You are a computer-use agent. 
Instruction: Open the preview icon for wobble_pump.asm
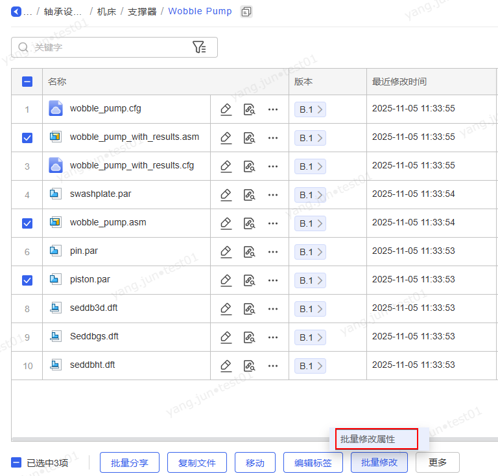[x=249, y=223]
